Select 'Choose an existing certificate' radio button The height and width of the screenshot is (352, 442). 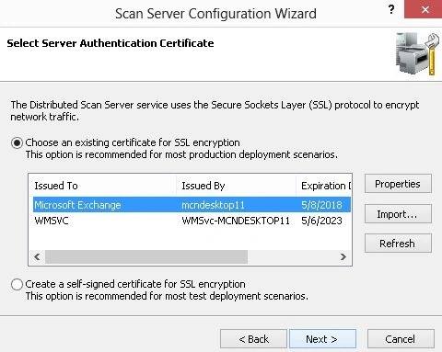(17, 142)
